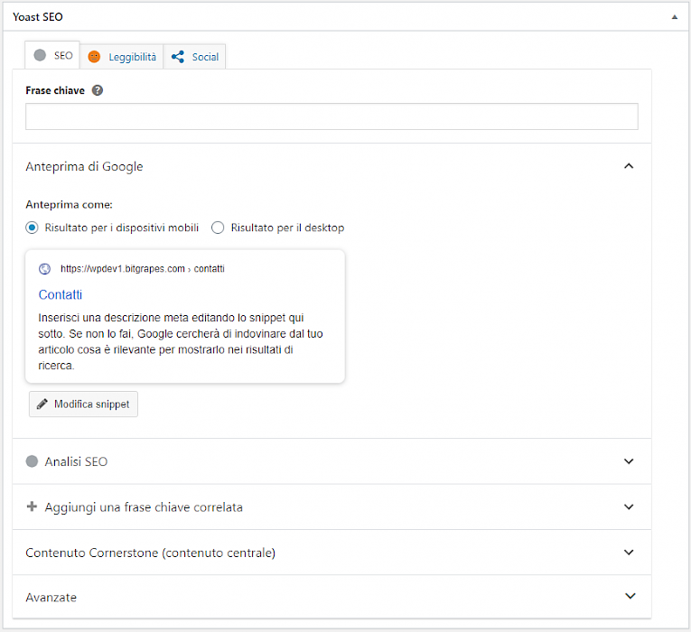Image resolution: width=691 pixels, height=632 pixels.
Task: Expand the Avanzate section chevron
Action: point(630,597)
